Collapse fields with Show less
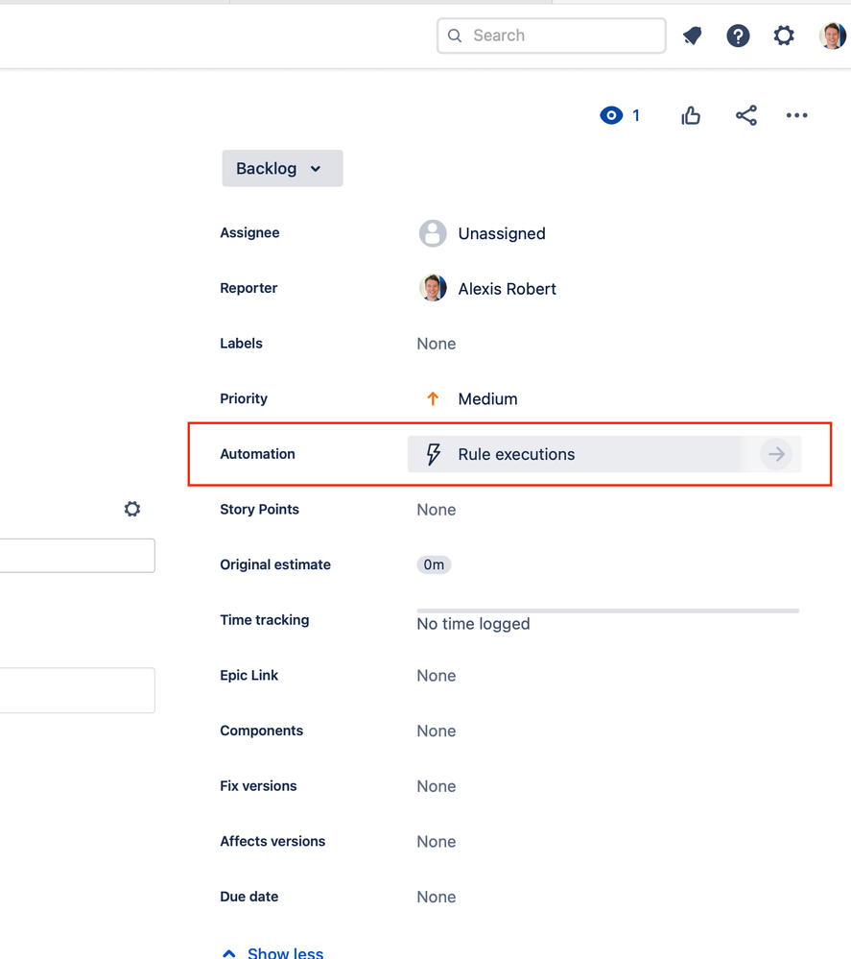 coord(272,952)
